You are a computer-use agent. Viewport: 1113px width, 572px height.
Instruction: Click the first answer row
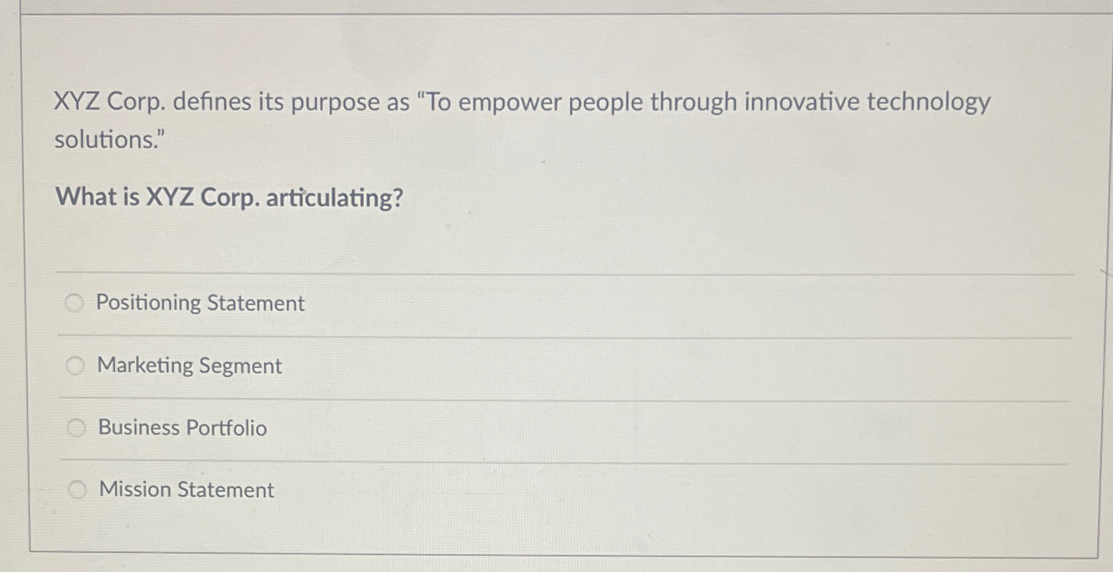click(x=491, y=304)
